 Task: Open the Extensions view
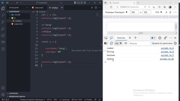click(x=3, y=35)
